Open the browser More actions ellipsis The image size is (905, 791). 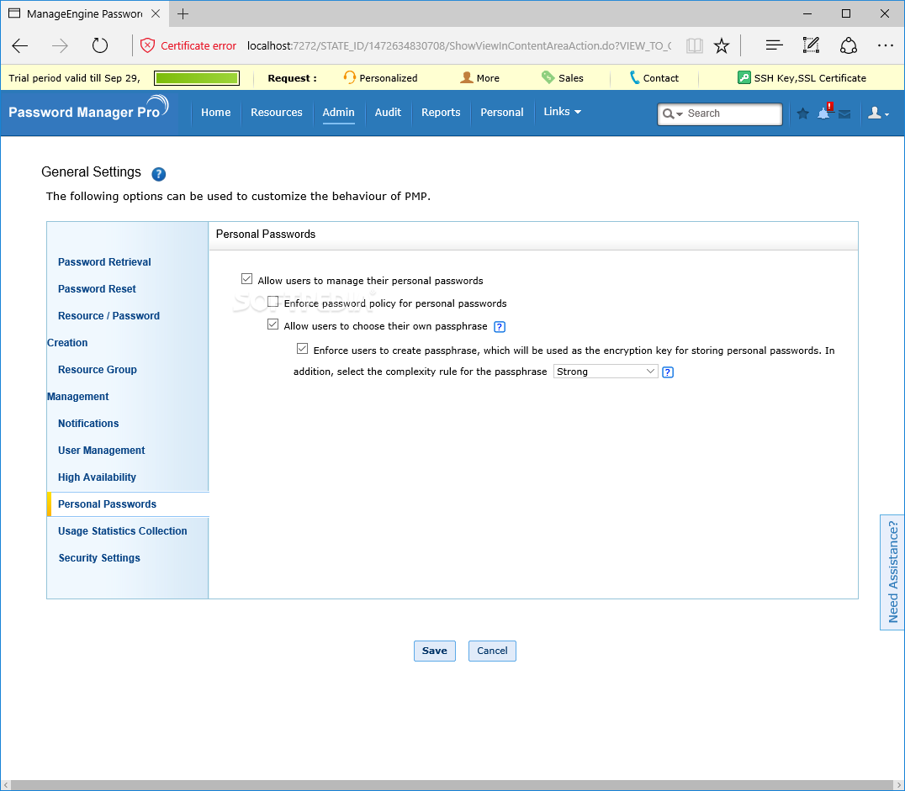tap(886, 45)
